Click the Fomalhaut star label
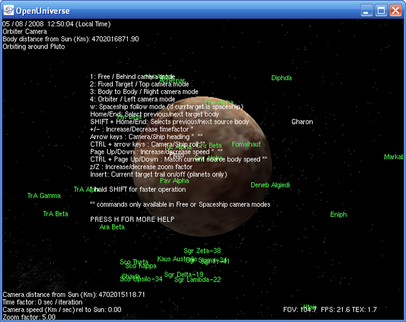This screenshot has width=406, height=322. [246, 145]
